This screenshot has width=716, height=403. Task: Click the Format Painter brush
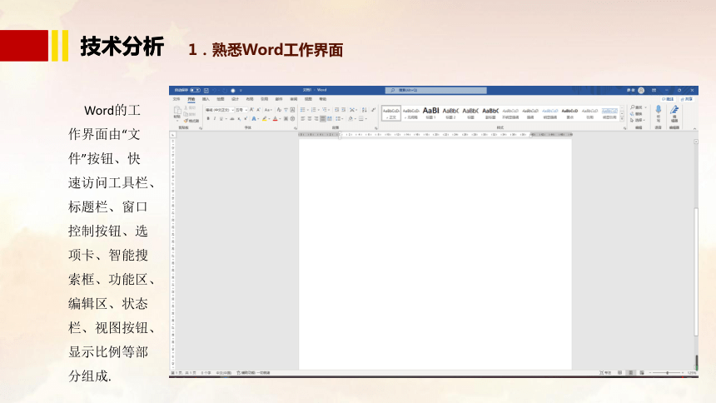191,121
